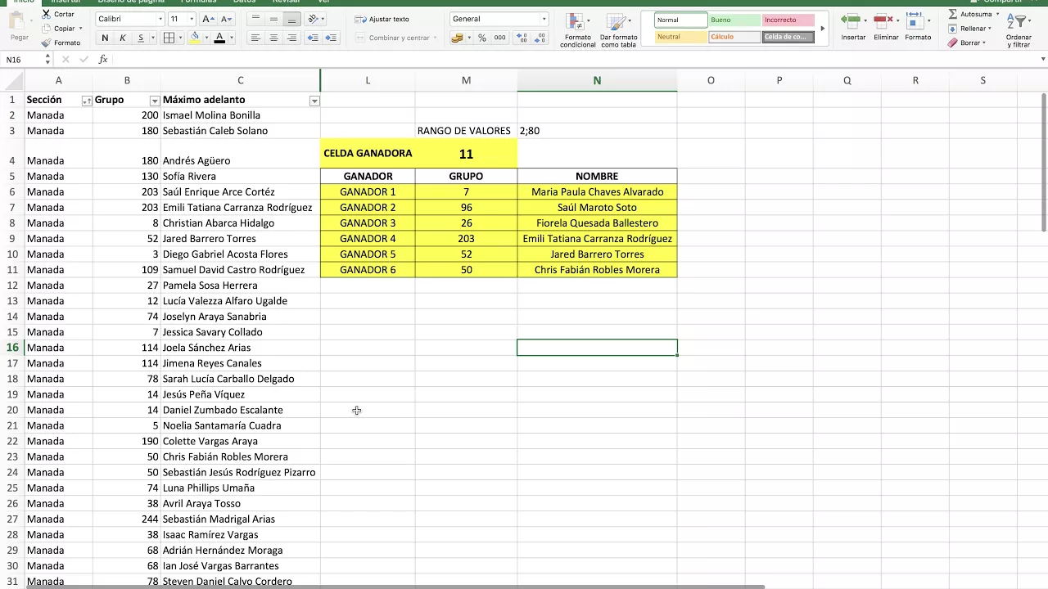Image resolution: width=1048 pixels, height=589 pixels.
Task: Apply percent style format
Action: click(481, 38)
